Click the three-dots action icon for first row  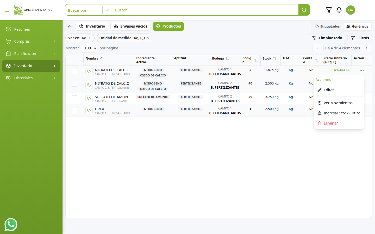361,70
